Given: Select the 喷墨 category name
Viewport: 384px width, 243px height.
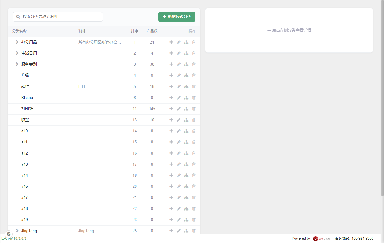Looking at the screenshot, I should coord(25,120).
